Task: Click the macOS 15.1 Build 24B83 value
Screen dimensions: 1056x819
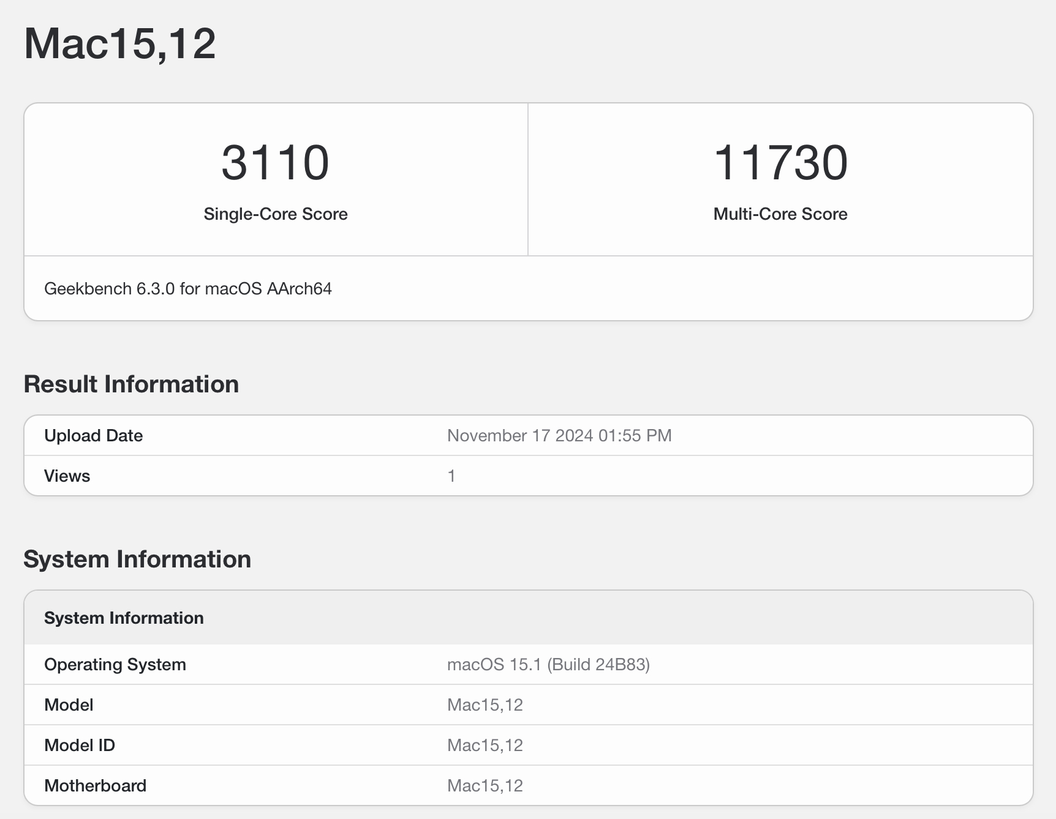Action: 548,665
